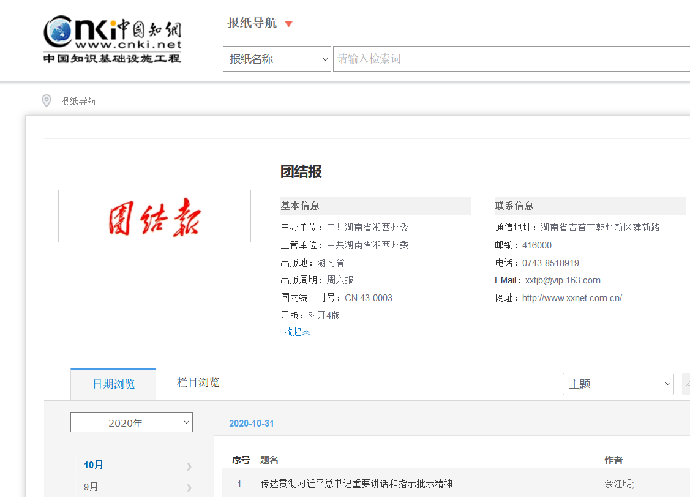This screenshot has height=497, width=690.
Task: Click the chevron next to 9月
Action: tap(189, 488)
